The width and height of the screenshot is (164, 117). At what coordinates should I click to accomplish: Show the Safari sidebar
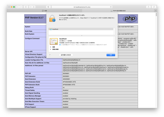26,7
